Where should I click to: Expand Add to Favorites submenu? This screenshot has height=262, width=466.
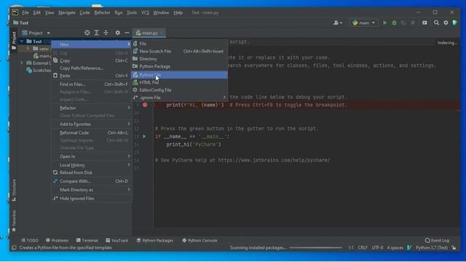tap(92, 124)
